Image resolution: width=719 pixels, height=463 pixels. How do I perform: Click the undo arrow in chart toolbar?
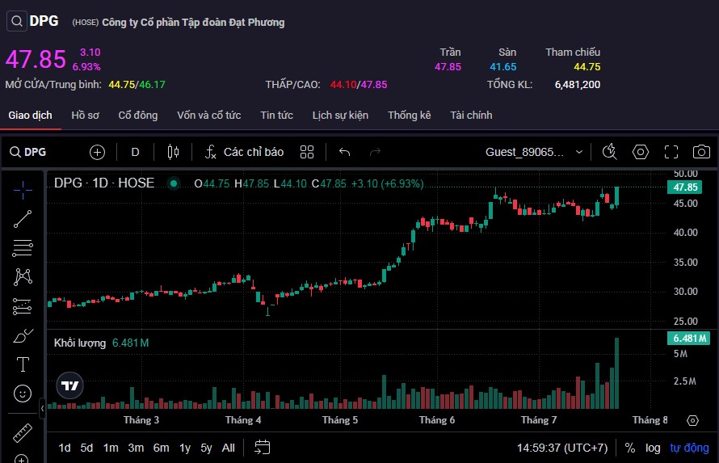click(x=345, y=152)
